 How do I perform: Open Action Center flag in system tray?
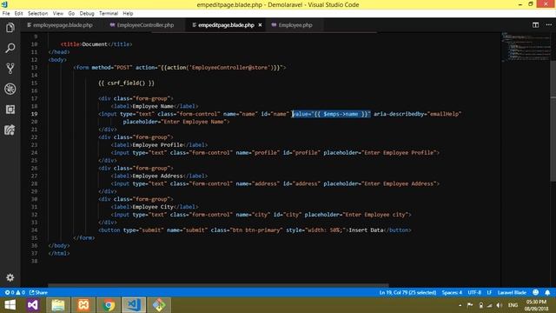pos(470,305)
